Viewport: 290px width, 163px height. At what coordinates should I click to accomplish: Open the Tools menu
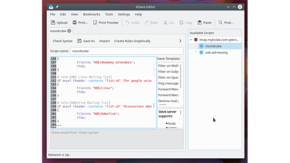click(x=109, y=14)
